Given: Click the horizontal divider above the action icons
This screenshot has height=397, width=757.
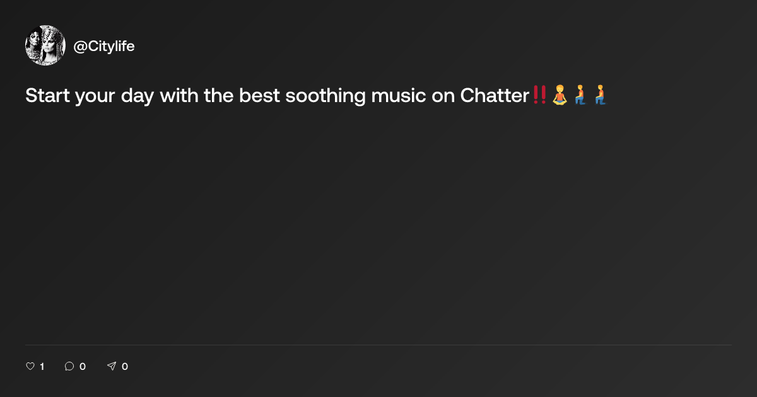Looking at the screenshot, I should [x=378, y=345].
